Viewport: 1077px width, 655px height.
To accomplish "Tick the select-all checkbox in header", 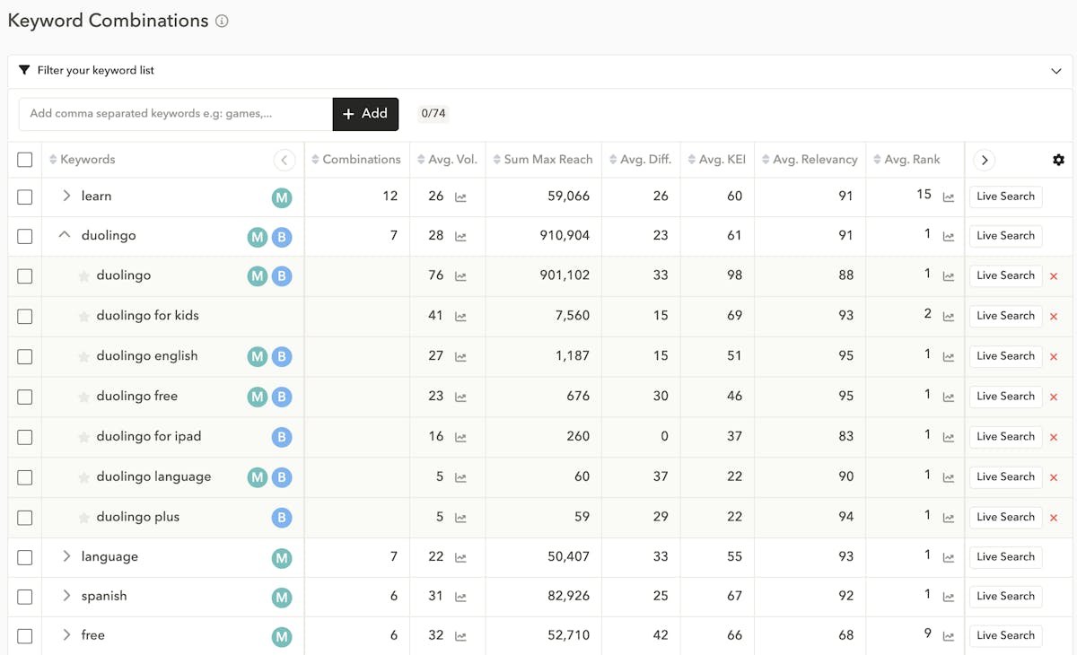I will click(25, 160).
